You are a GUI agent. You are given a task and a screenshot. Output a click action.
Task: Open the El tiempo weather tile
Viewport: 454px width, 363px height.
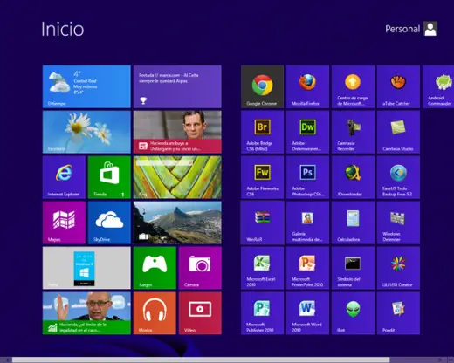click(86, 86)
